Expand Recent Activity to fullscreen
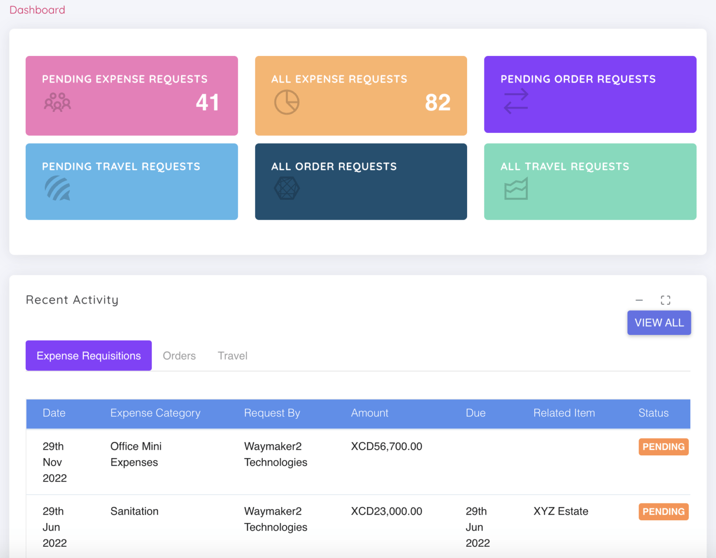 click(x=666, y=300)
